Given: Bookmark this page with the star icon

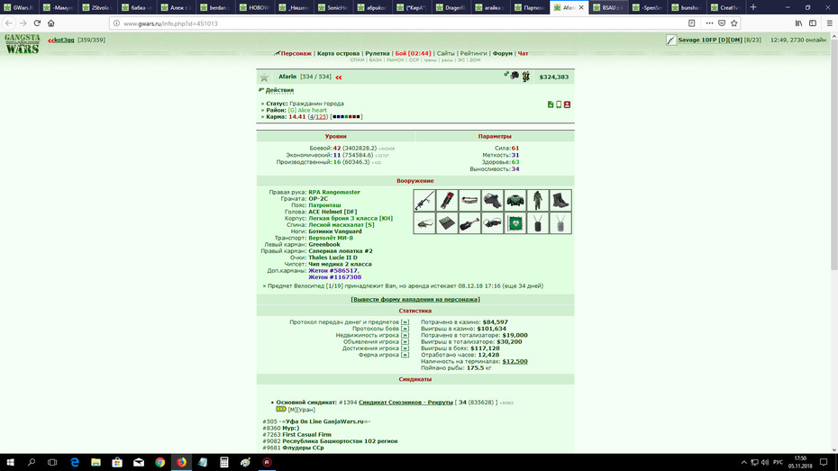Looking at the screenshot, I should point(733,23).
